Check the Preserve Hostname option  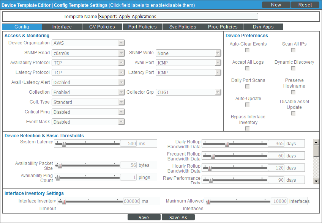[293, 92]
